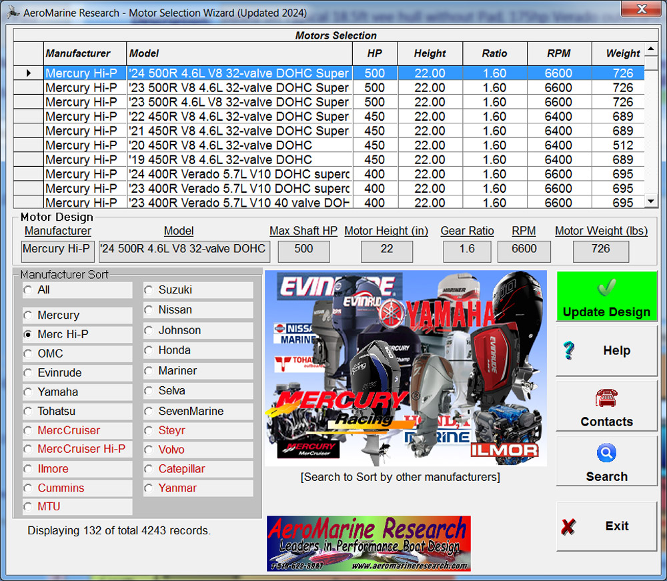Select the '24 400R Verado 5.7L row
Viewport: 667px width, 581px height.
[329, 174]
